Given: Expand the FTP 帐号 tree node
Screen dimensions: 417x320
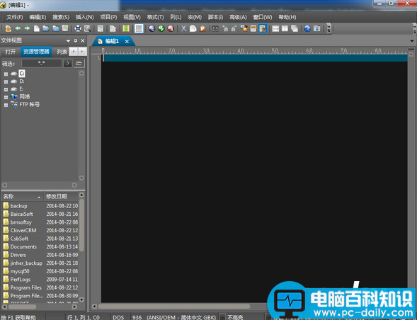Looking at the screenshot, I should coord(6,105).
